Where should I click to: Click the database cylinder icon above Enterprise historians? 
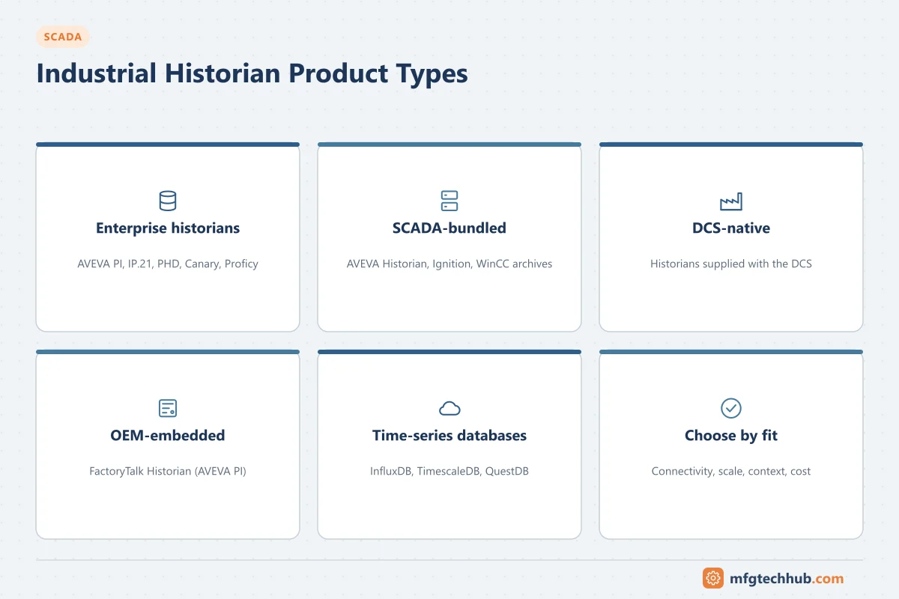pyautogui.click(x=168, y=201)
